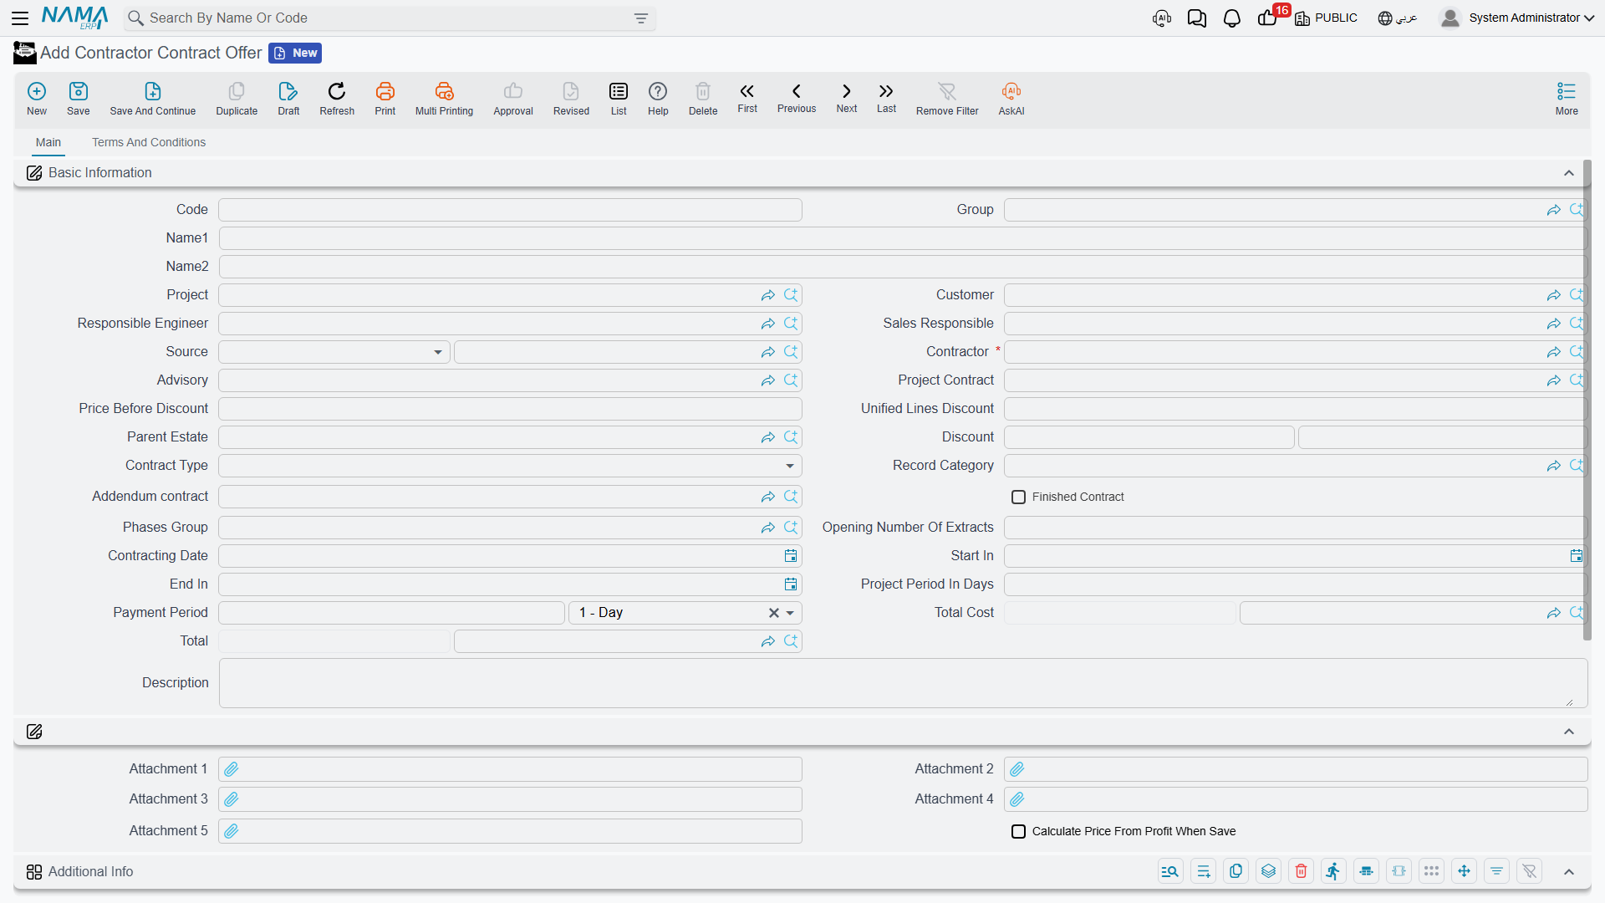Open the notifications bell

pyautogui.click(x=1231, y=18)
